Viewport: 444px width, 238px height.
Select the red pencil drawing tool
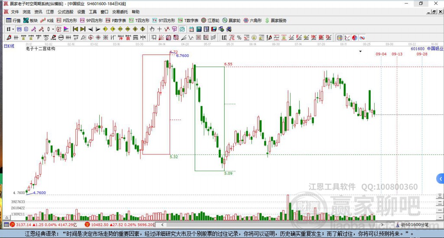coord(9,38)
